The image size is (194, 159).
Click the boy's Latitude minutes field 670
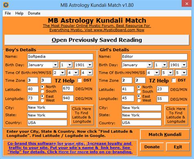[x=68, y=89]
